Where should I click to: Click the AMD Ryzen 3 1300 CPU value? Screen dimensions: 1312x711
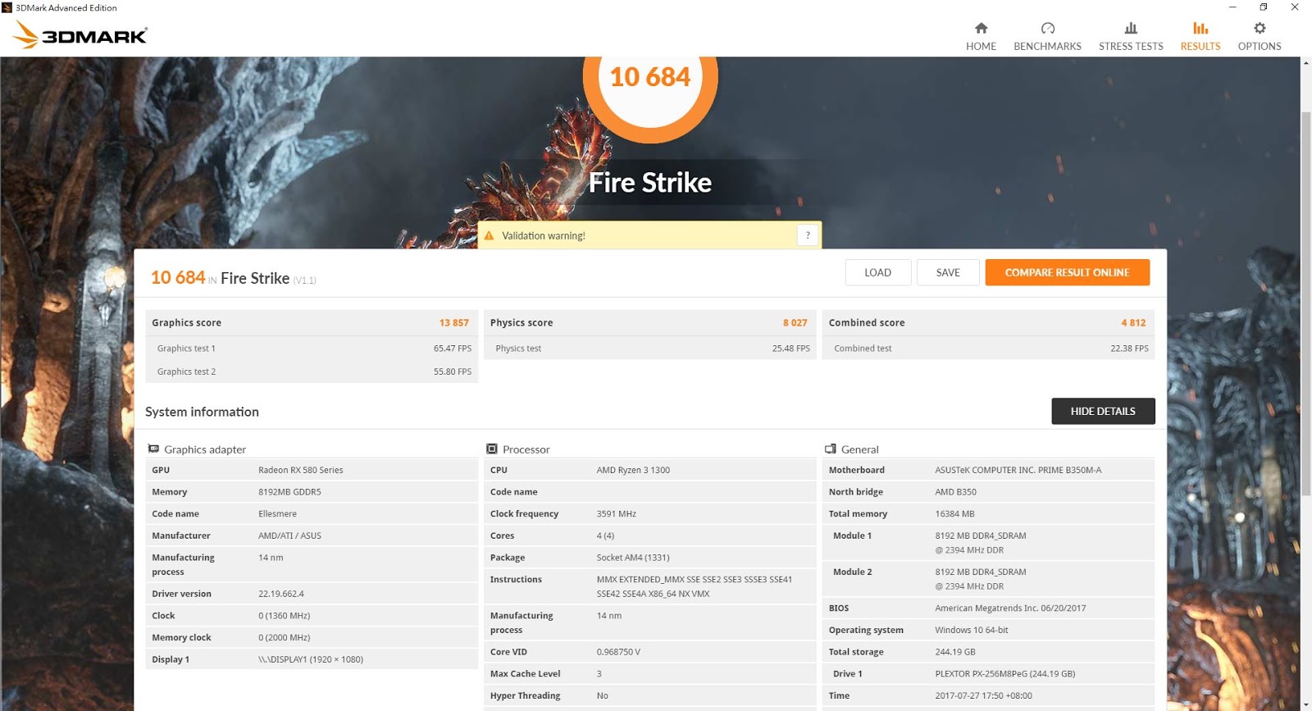coord(633,470)
